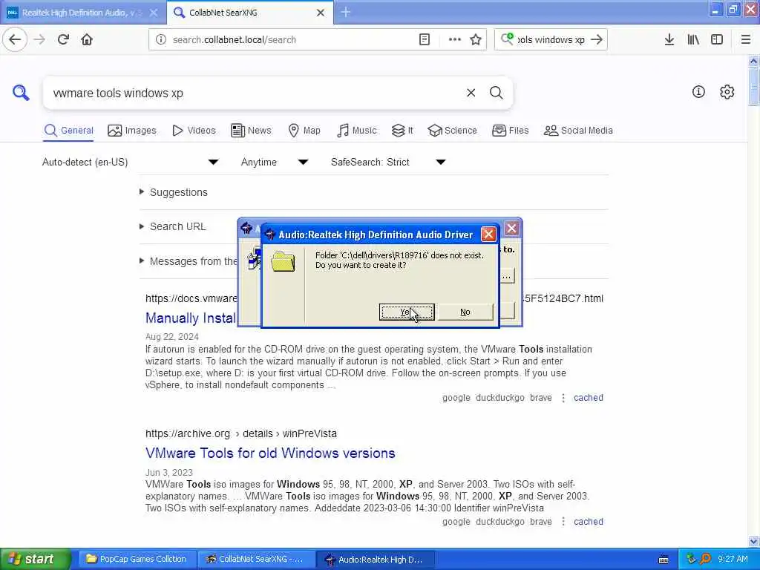
Task: Open the Manually Install result link
Action: click(x=191, y=318)
